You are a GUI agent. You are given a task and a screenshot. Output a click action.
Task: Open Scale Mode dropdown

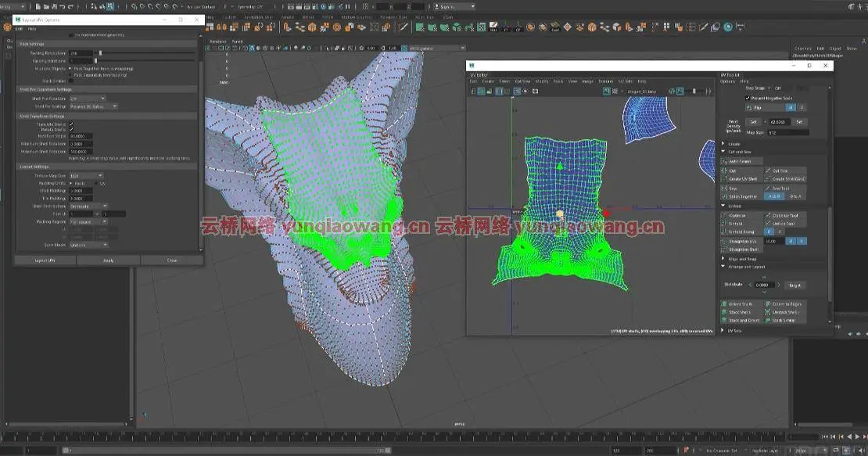[x=88, y=245]
